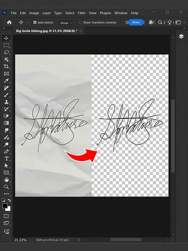Screen dimensions: 188x251
Task: Click the horizontal scrollbar thumb
Action: coord(126,240)
